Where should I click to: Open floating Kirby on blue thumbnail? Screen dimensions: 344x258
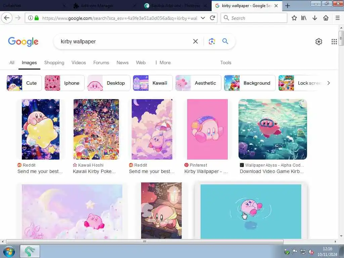(x=251, y=212)
